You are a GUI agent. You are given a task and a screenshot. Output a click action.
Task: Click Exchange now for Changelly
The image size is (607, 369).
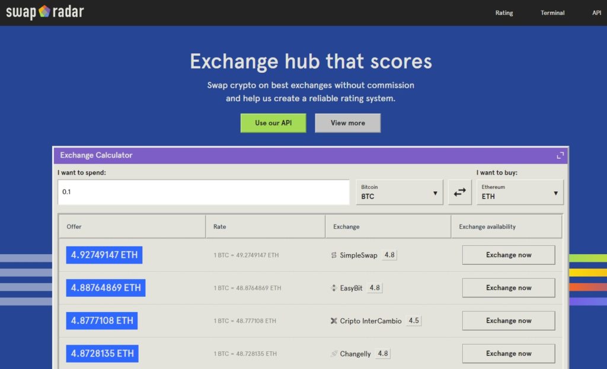click(x=509, y=354)
